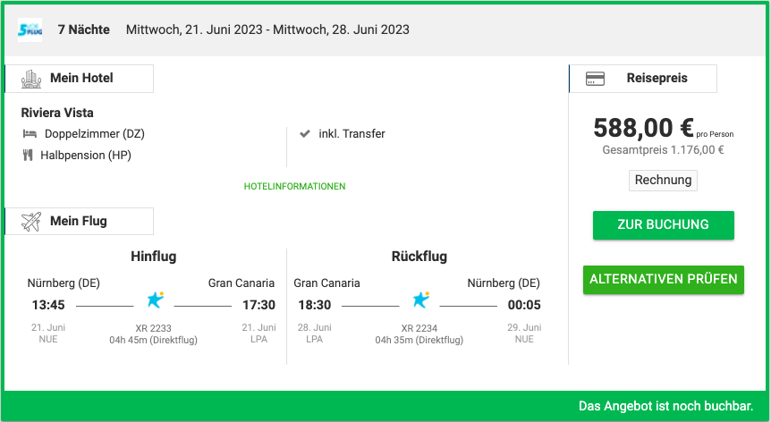Click the Rechnung button
The width and height of the screenshot is (771, 422).
[x=663, y=181]
